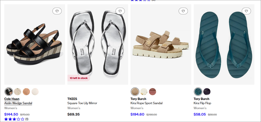Open Kira Rope Sport Sandal product link
This screenshot has height=122, width=261.
pos(146,103)
